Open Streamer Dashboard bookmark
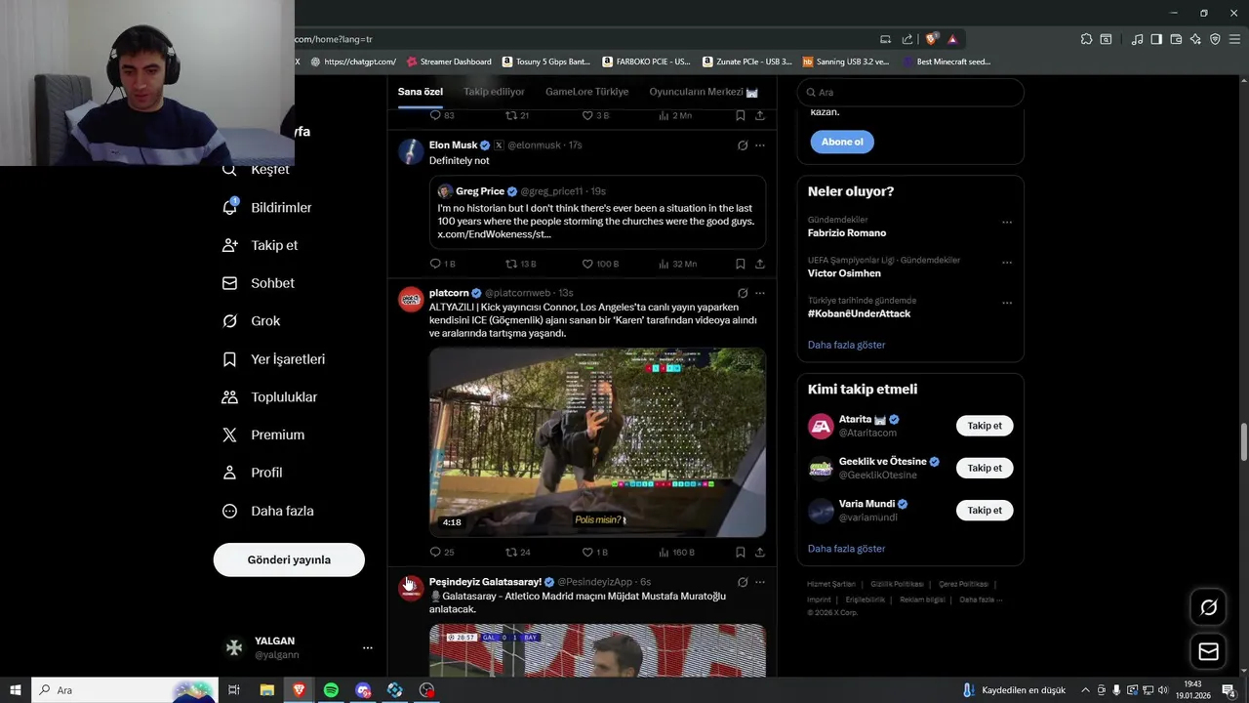The height and width of the screenshot is (703, 1249). click(x=448, y=62)
